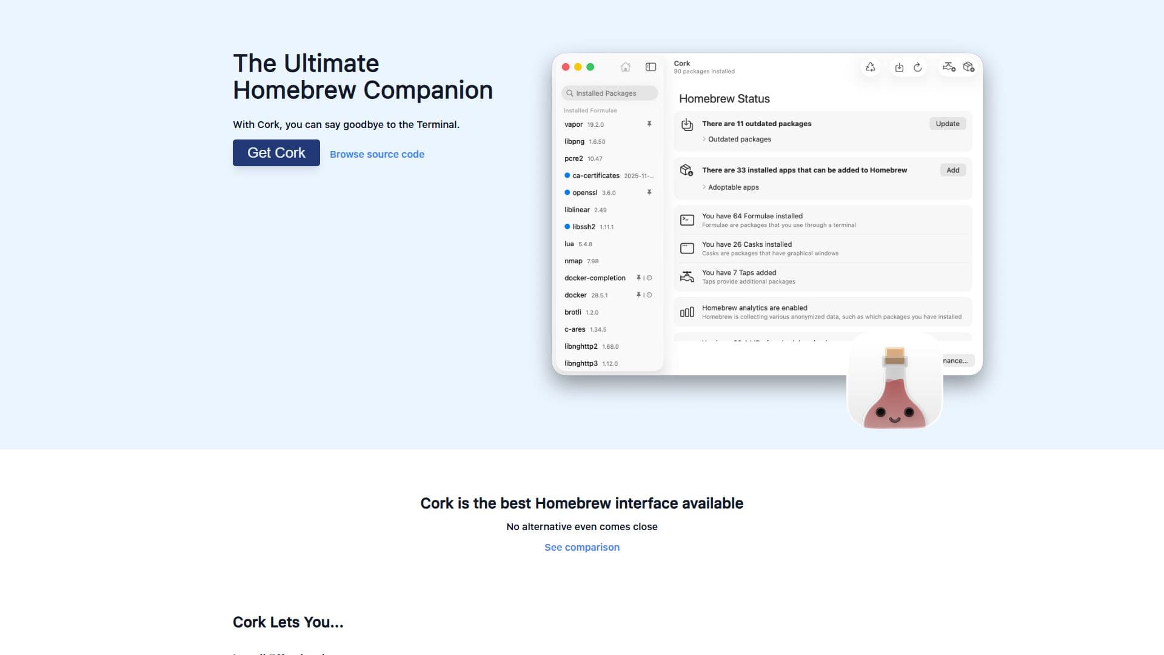Click the upgrade packages download icon
1164x655 pixels.
pos(899,67)
